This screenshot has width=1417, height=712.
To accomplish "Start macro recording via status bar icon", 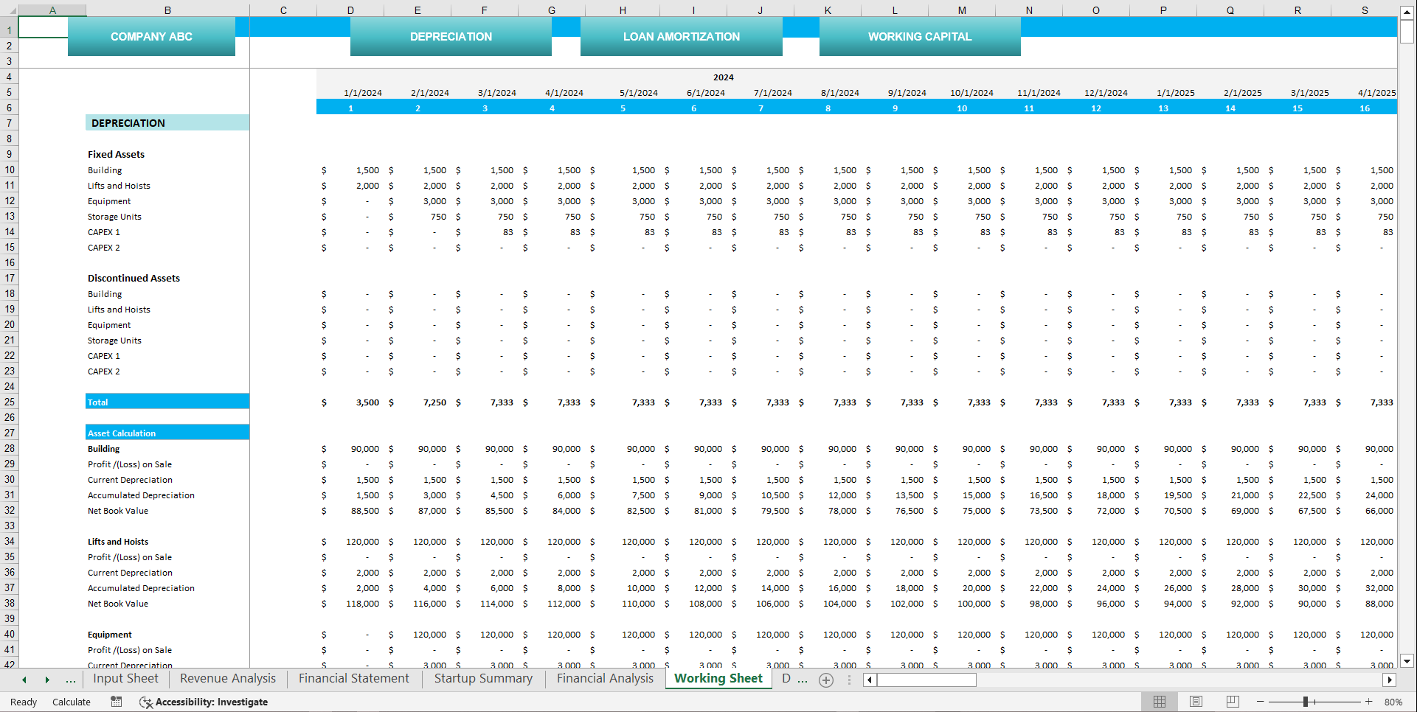I will 116,702.
